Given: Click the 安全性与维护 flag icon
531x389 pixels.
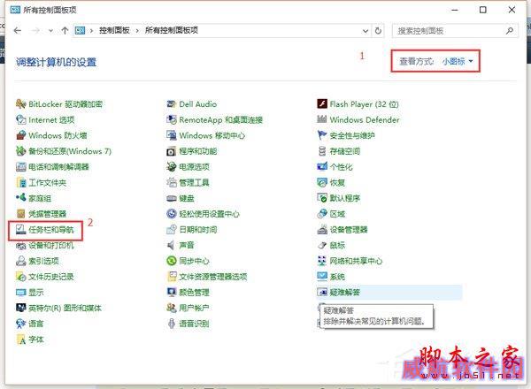Looking at the screenshot, I should click(x=322, y=135).
